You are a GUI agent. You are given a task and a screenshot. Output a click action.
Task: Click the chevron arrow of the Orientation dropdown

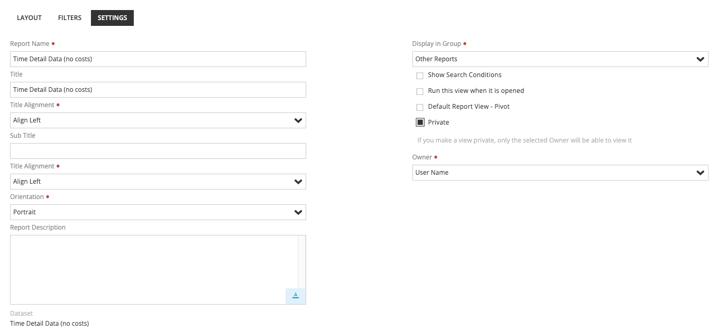click(298, 212)
